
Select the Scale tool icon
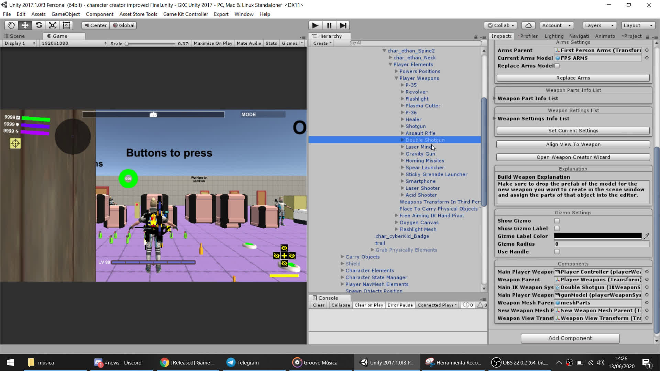[x=53, y=25]
